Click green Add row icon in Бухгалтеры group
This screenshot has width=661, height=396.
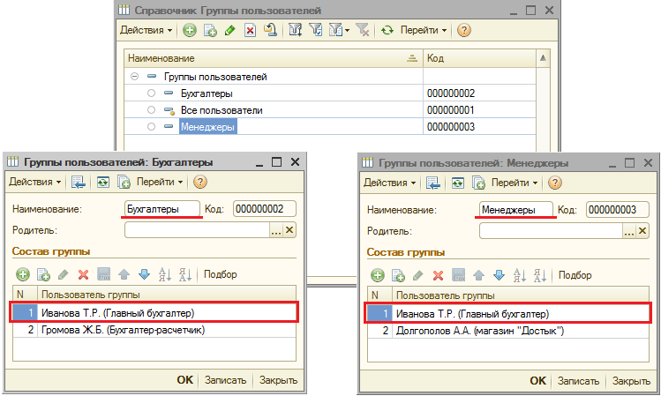[x=23, y=274]
